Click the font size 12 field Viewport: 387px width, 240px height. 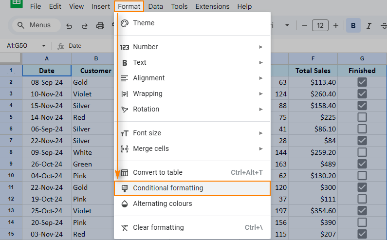pos(320,25)
